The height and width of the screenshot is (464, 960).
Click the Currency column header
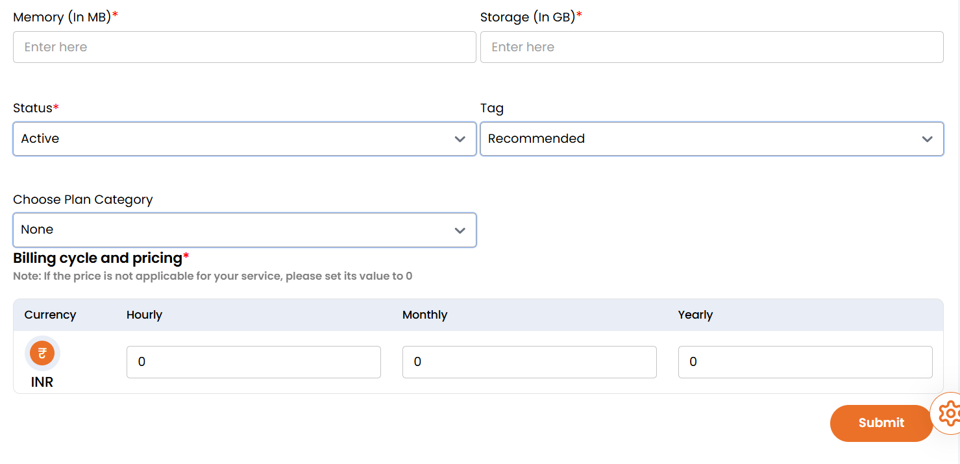coord(50,315)
